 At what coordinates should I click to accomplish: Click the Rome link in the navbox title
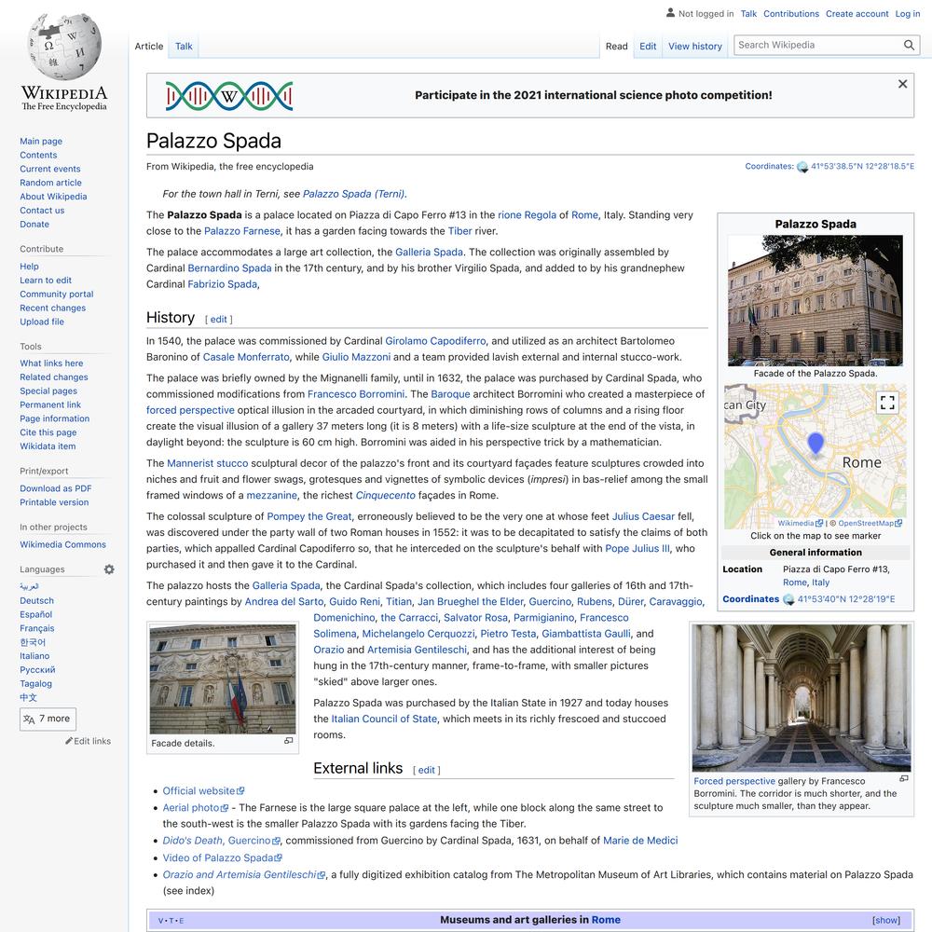(x=606, y=920)
